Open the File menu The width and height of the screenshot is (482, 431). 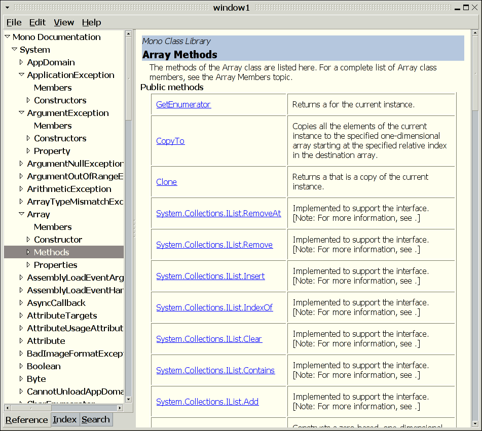tap(14, 22)
